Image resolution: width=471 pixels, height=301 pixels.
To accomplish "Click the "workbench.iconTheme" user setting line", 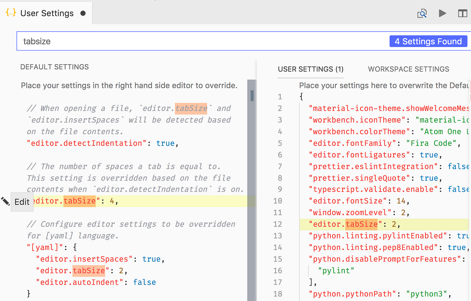I will (x=389, y=120).
